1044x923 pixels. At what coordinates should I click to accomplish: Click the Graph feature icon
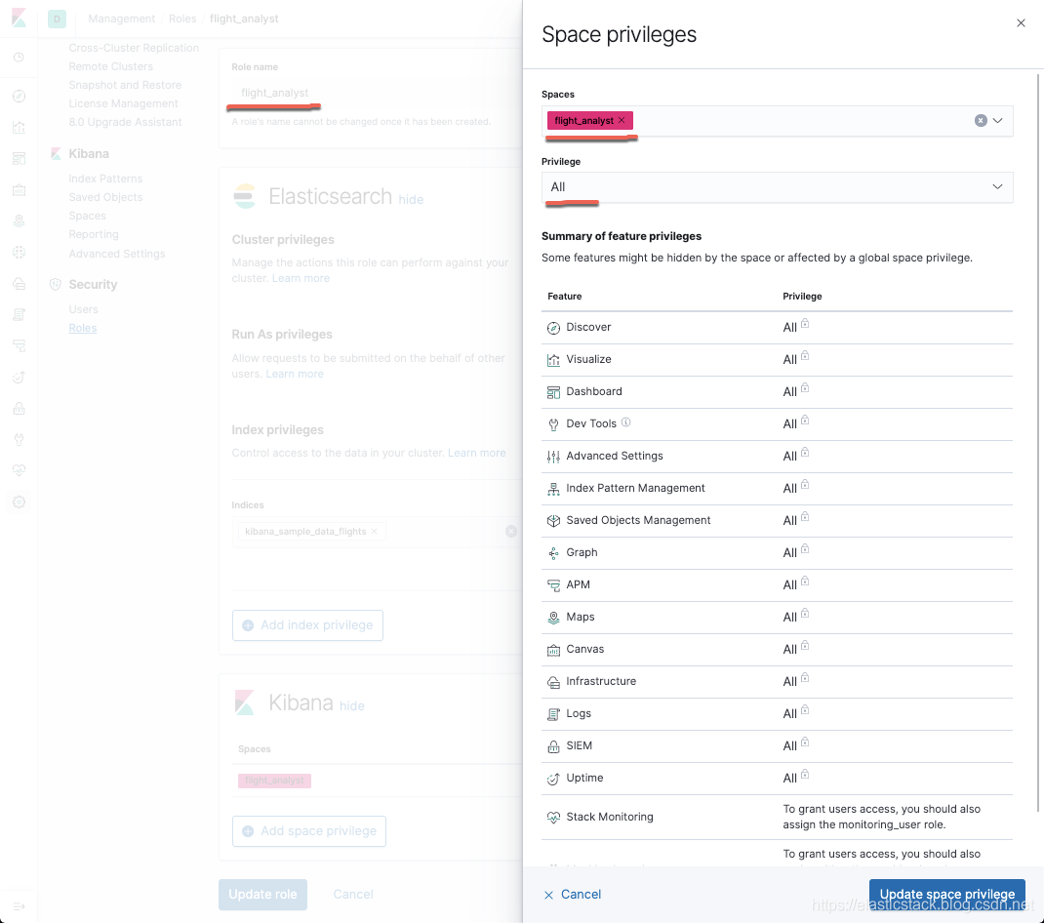pyautogui.click(x=553, y=553)
